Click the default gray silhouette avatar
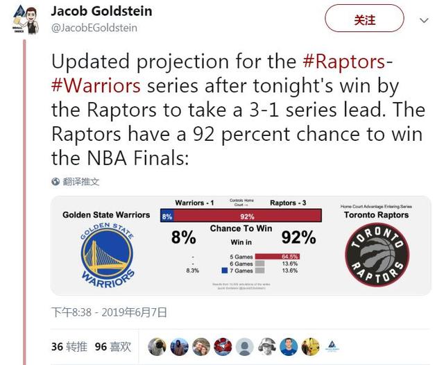Image resolution: width=444 pixels, height=365 pixels. tap(245, 346)
